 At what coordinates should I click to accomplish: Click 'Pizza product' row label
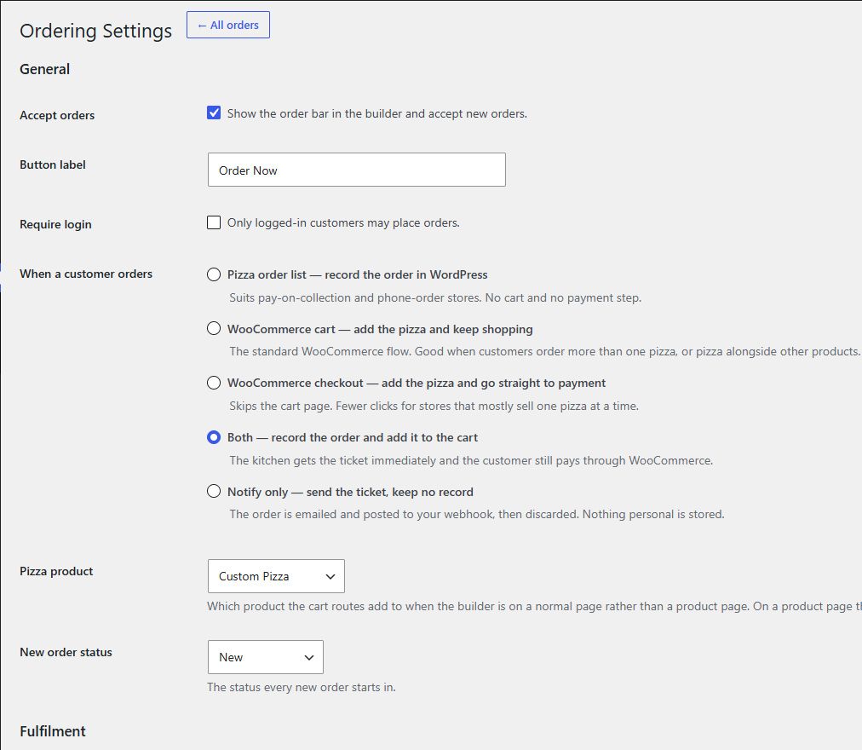(56, 571)
